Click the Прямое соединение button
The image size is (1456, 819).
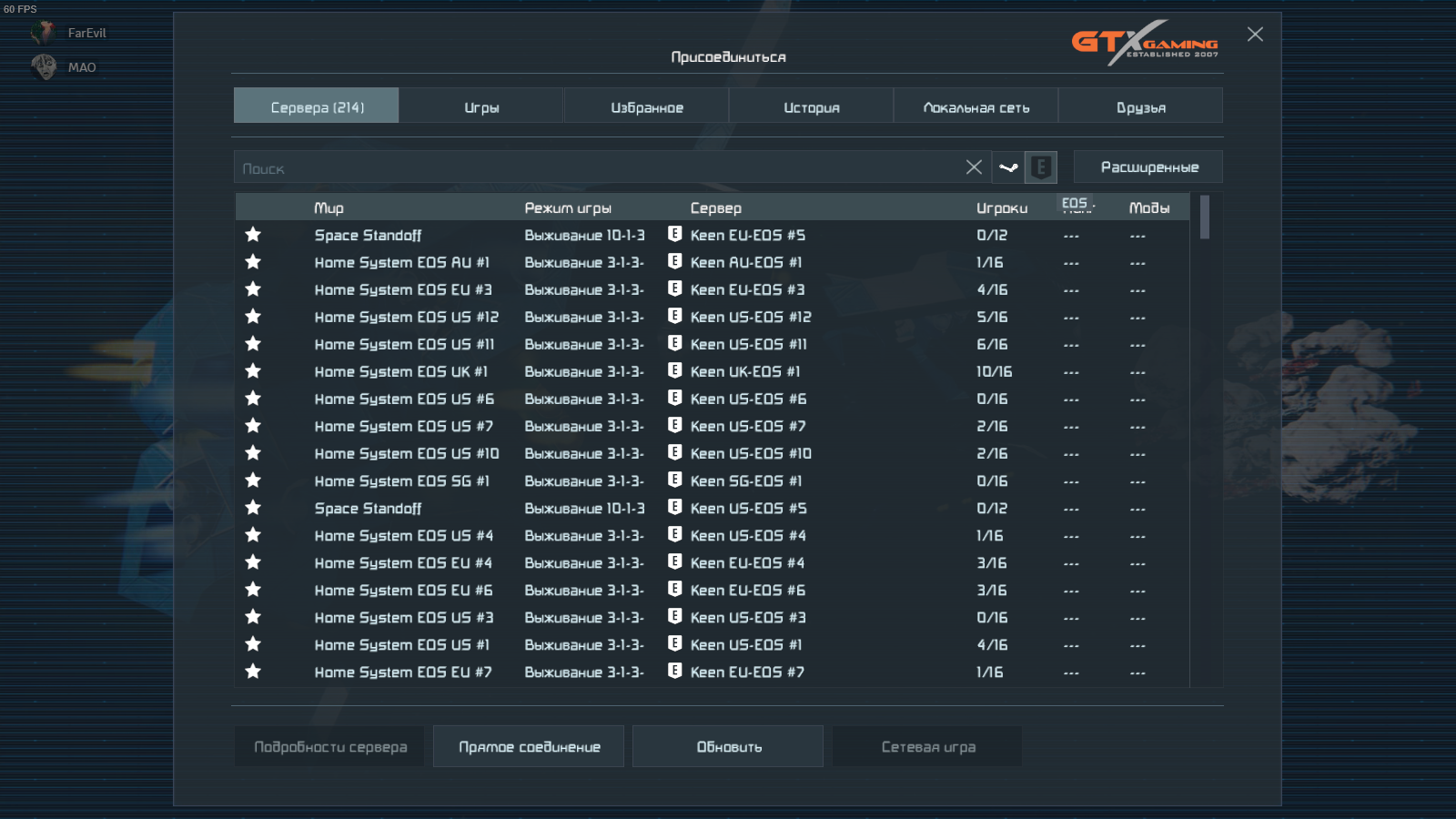tap(529, 746)
